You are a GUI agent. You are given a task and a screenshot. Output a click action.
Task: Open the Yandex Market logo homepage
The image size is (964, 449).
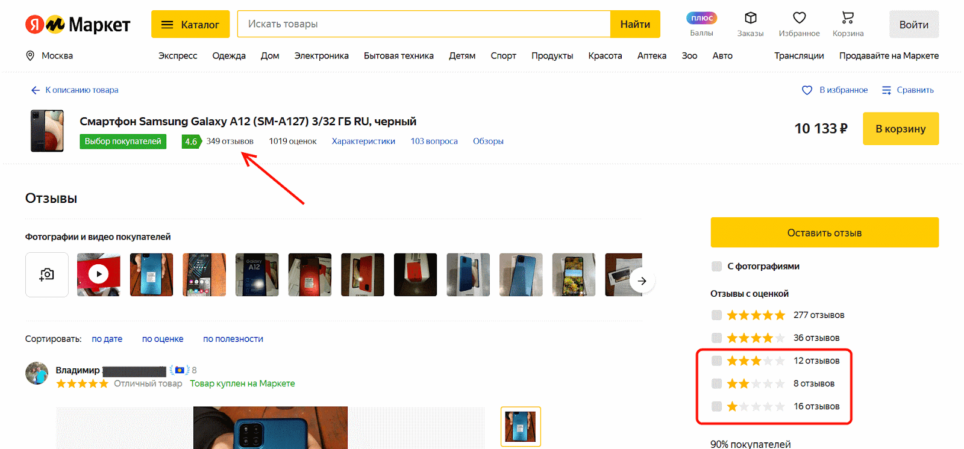(78, 25)
